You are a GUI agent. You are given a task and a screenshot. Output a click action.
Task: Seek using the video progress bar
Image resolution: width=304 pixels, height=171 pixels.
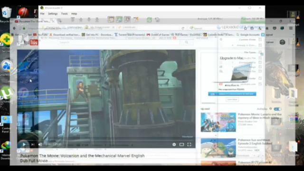106,141
